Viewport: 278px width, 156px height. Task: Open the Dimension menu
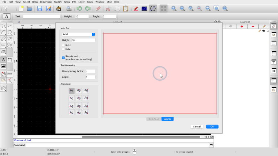[x=46, y=2]
